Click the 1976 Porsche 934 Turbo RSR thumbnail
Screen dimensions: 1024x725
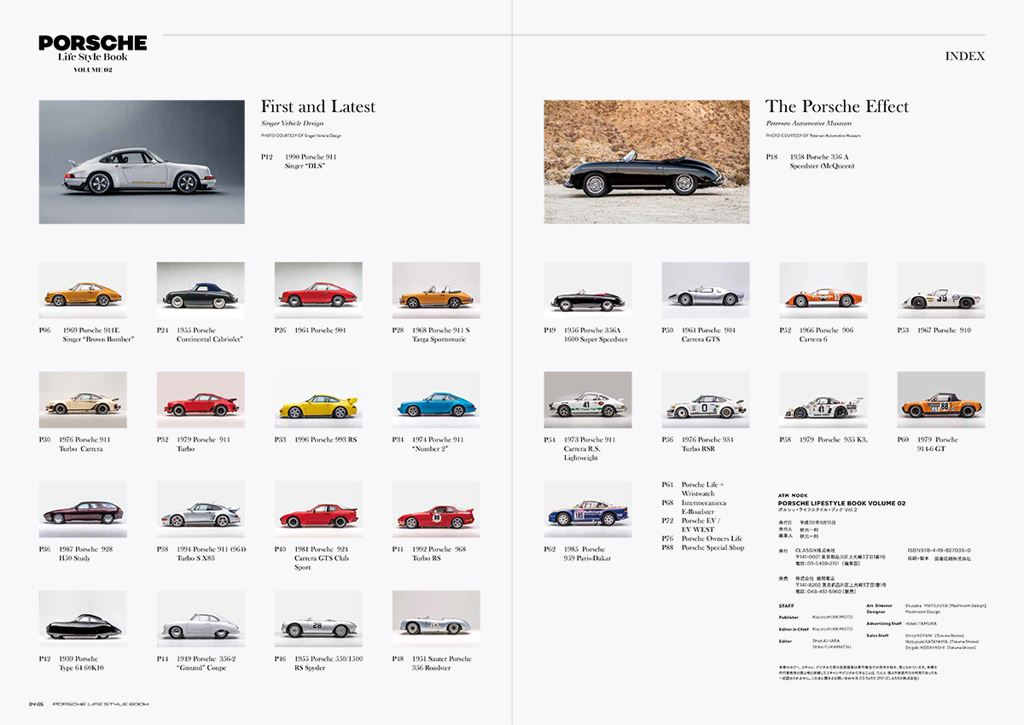point(705,400)
